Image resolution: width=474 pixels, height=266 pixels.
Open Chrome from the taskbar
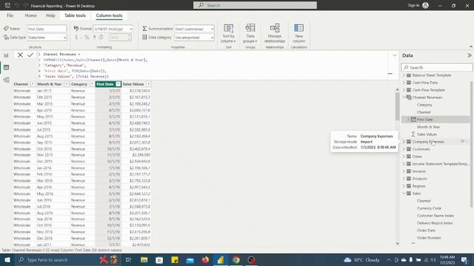[236, 259]
